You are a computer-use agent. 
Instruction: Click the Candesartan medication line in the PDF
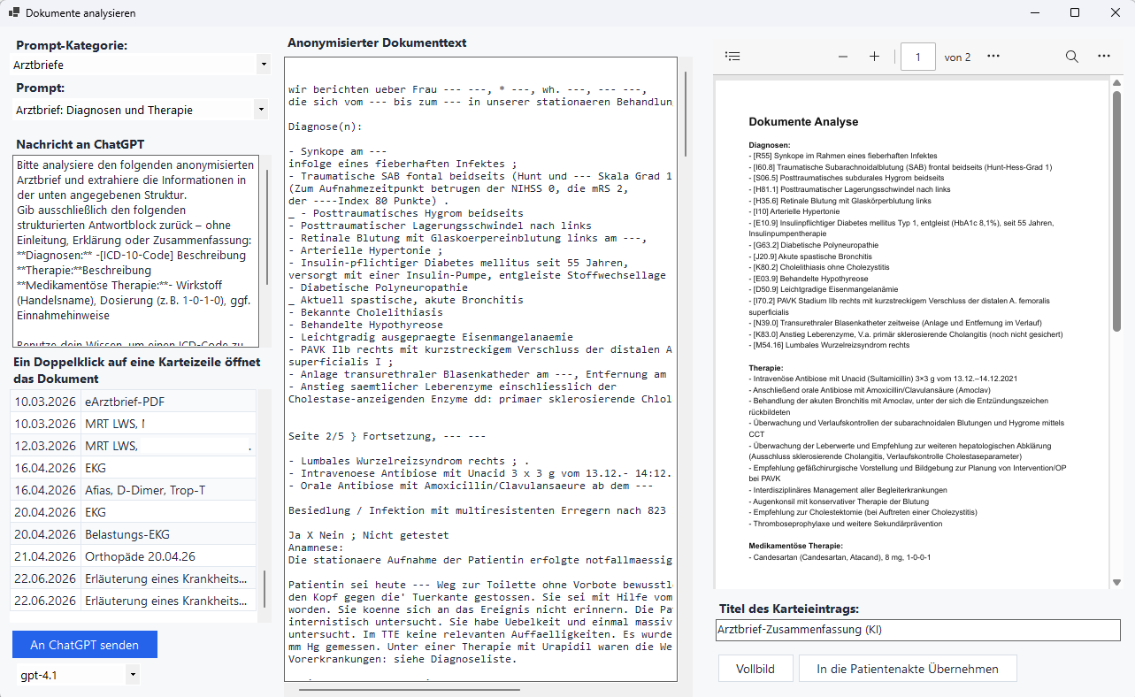click(x=840, y=558)
